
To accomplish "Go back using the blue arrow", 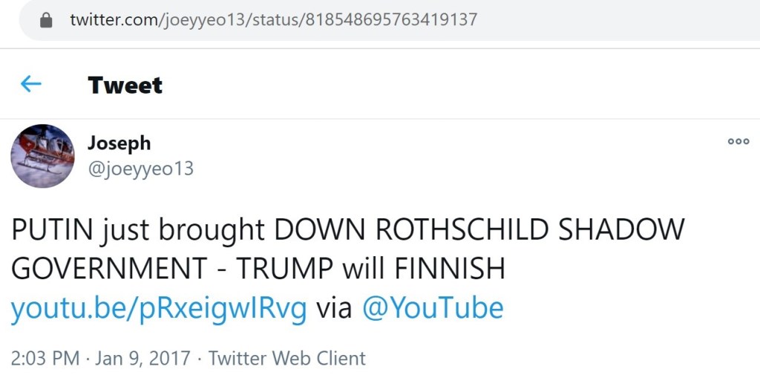I will (30, 84).
